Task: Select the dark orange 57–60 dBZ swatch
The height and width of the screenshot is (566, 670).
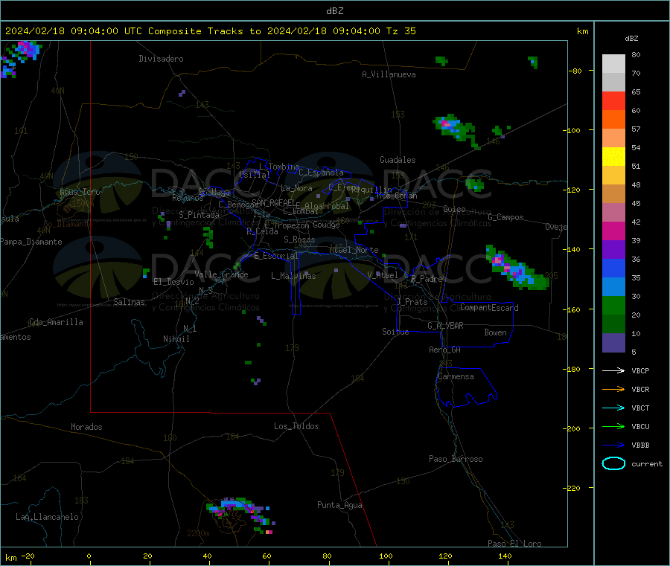Action: tap(613, 120)
